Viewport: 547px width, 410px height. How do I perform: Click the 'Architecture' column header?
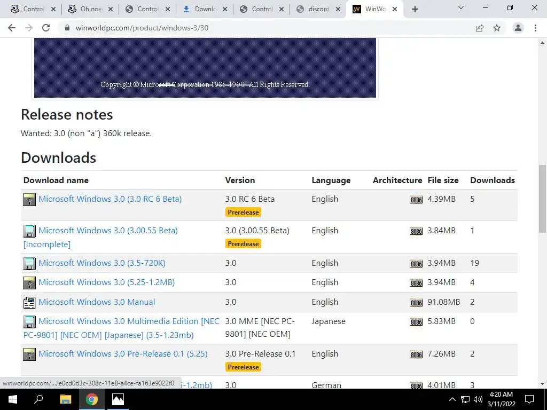(x=397, y=180)
